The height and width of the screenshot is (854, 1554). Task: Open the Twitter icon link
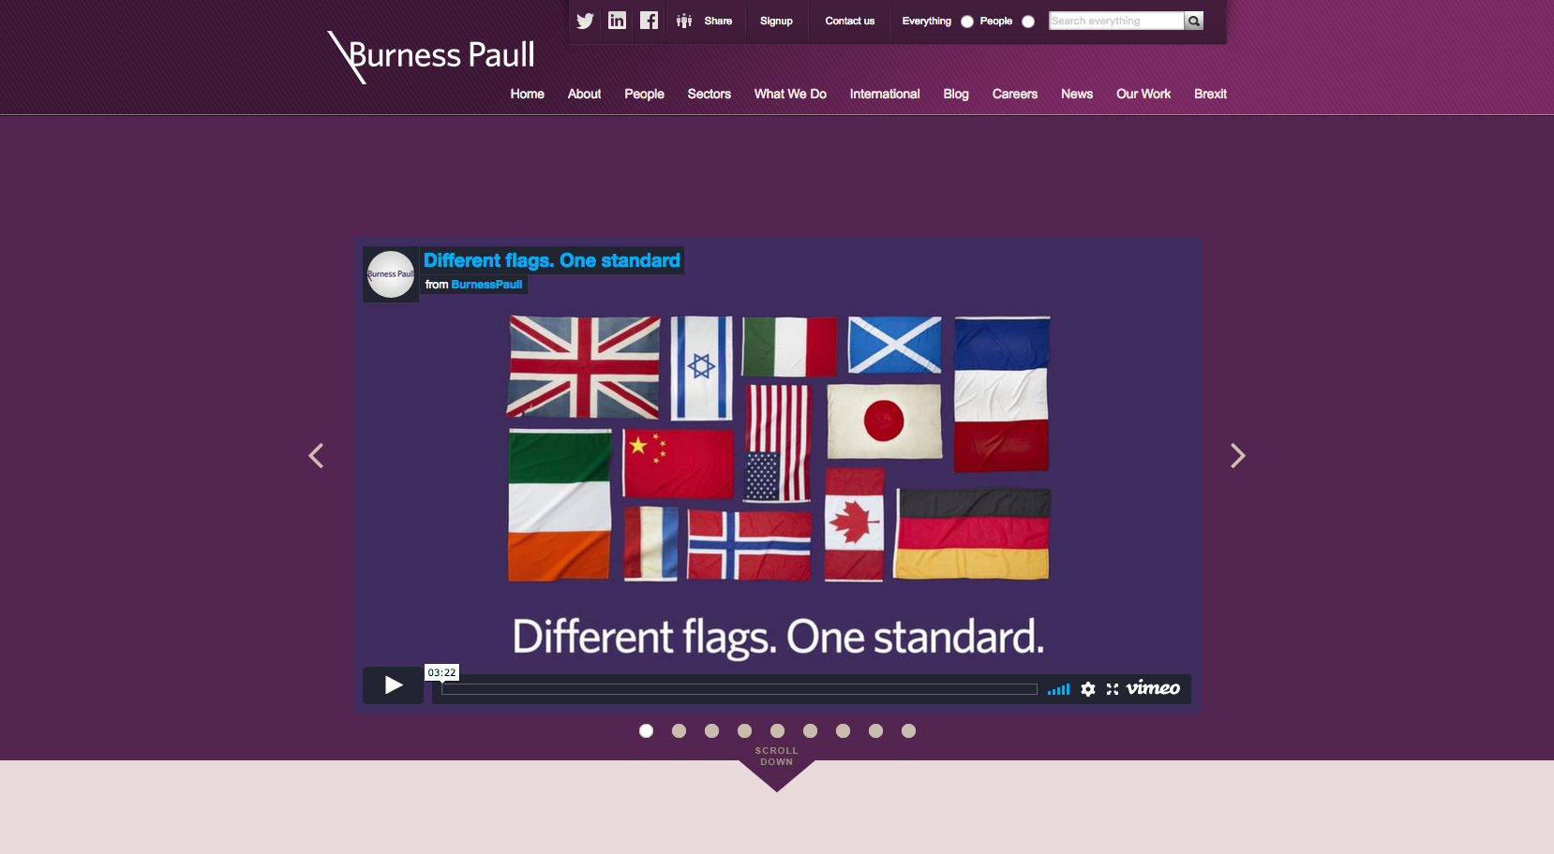pyautogui.click(x=585, y=21)
